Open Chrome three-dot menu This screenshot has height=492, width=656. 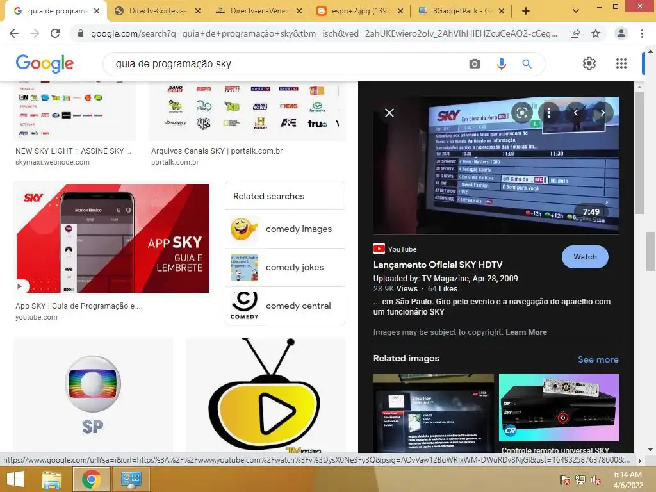point(642,33)
